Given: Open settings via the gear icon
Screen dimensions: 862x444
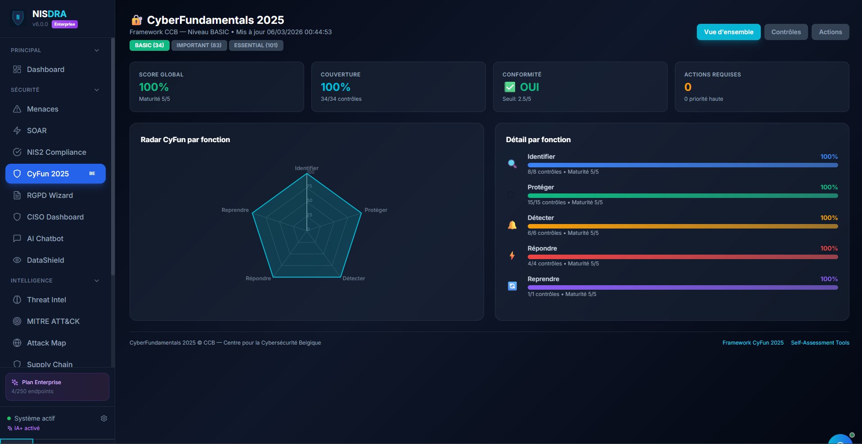Looking at the screenshot, I should pyautogui.click(x=104, y=418).
